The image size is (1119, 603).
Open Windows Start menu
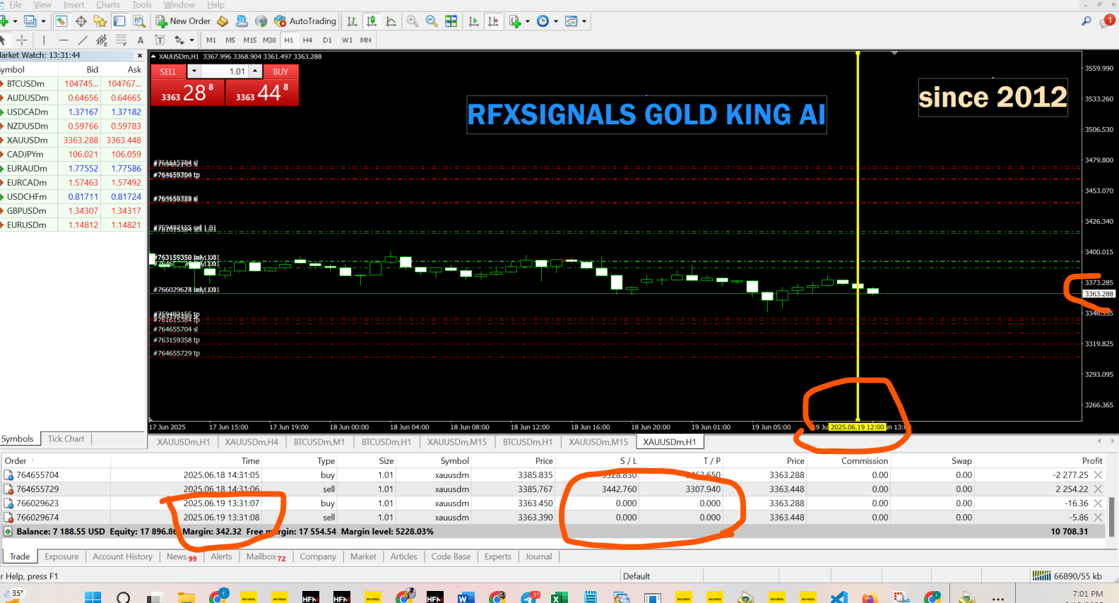click(93, 598)
